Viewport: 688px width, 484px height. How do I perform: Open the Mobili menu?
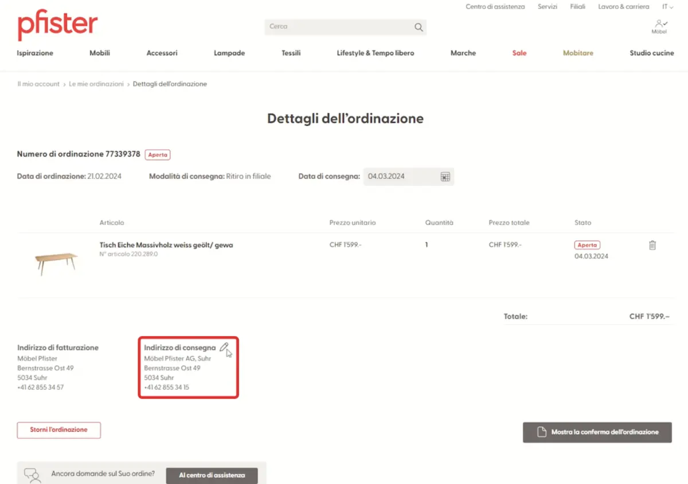coord(100,53)
